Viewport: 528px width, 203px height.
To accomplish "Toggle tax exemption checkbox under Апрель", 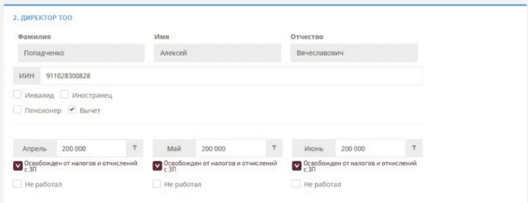I will [18, 166].
